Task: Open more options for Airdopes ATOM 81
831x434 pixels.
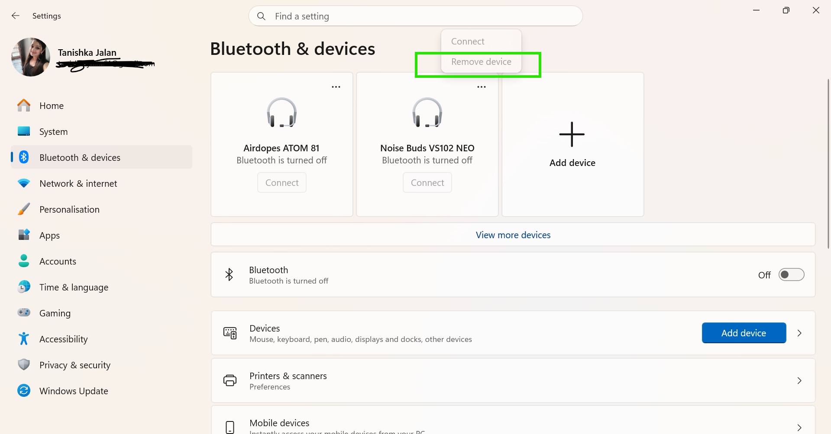Action: [336, 87]
